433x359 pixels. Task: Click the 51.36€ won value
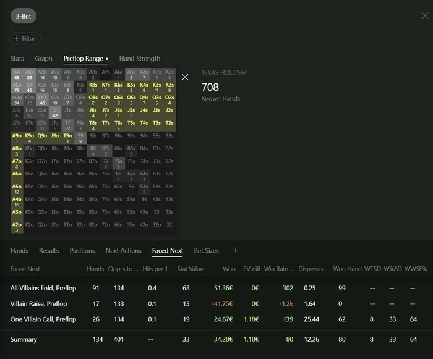click(x=223, y=288)
